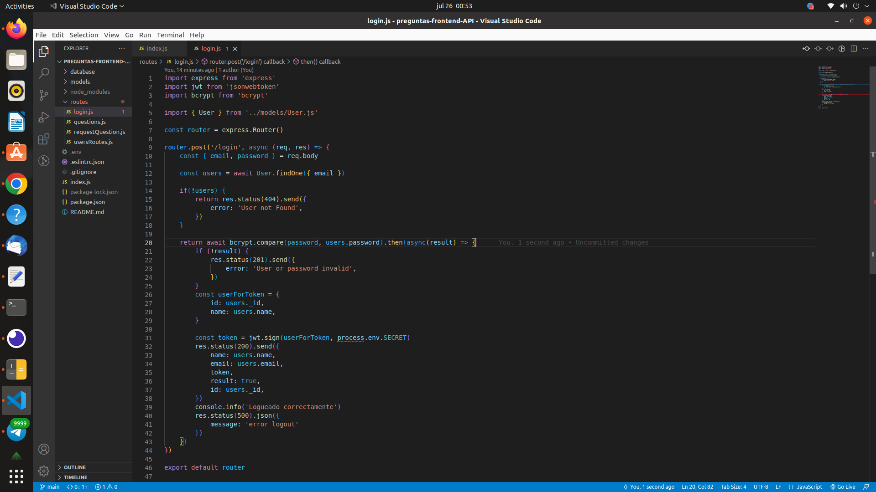Open the Source Control view

click(x=44, y=95)
